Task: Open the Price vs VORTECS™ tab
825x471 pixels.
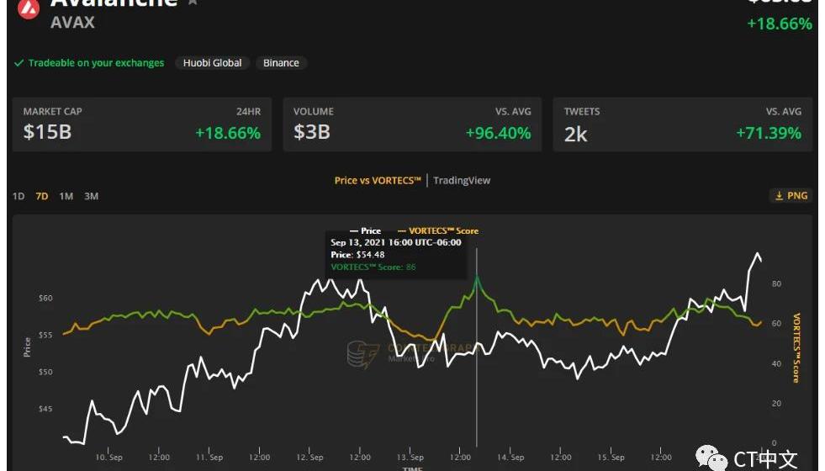Action: 378,180
